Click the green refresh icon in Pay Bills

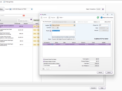pos(98,17)
